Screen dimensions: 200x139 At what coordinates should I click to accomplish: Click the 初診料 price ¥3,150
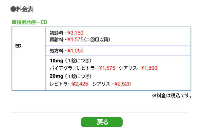tap(75, 33)
